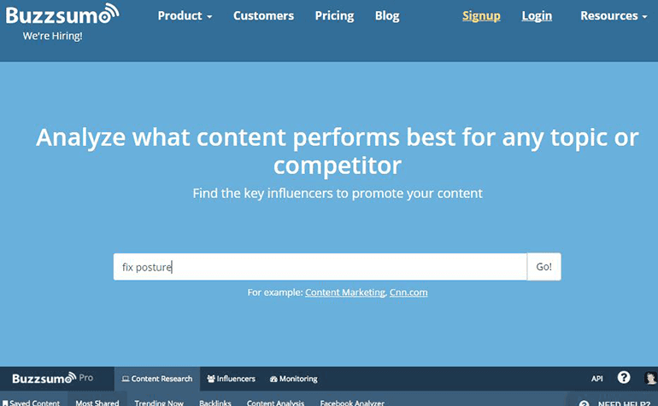
Task: Open the help question mark icon
Action: click(624, 378)
